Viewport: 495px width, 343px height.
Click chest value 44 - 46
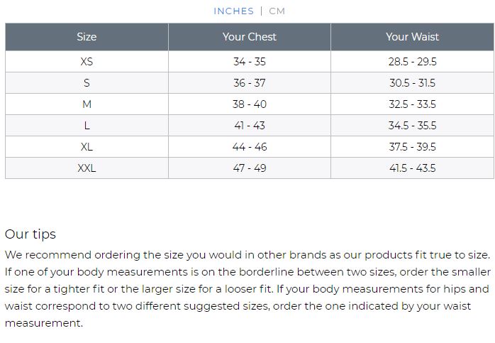(x=250, y=147)
